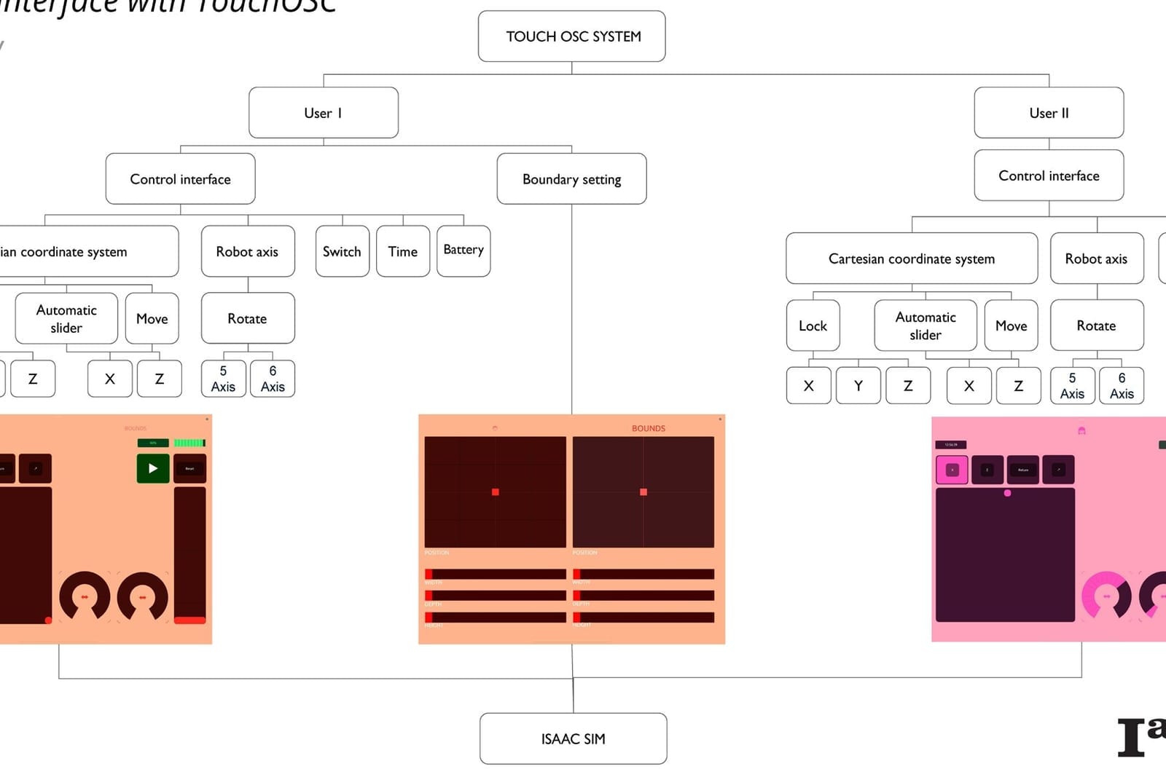Click 6 Axis box under User II's Rotate
Image resolution: width=1166 pixels, height=777 pixels.
point(1122,385)
